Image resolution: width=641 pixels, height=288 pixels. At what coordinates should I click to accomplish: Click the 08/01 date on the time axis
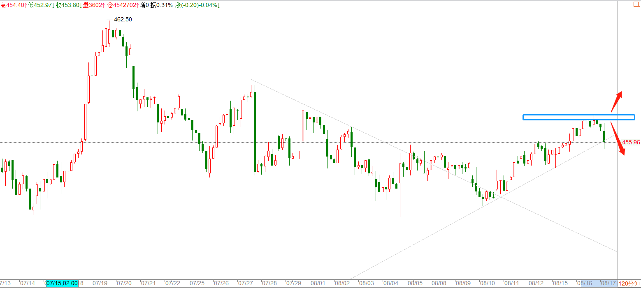[x=318, y=283]
